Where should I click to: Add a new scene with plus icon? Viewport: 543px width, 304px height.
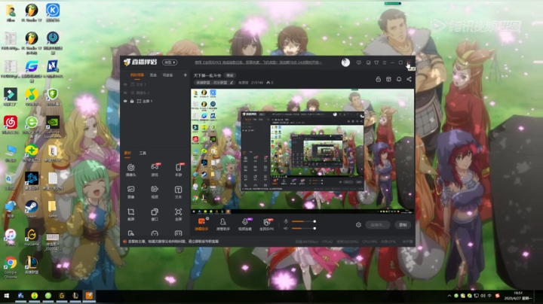pyautogui.click(x=186, y=75)
